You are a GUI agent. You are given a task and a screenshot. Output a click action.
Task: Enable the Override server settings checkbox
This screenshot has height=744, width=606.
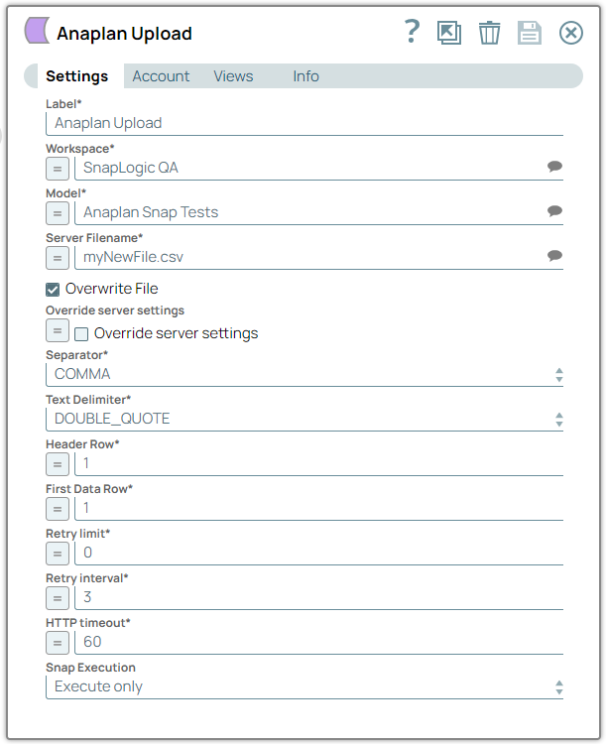[81, 334]
